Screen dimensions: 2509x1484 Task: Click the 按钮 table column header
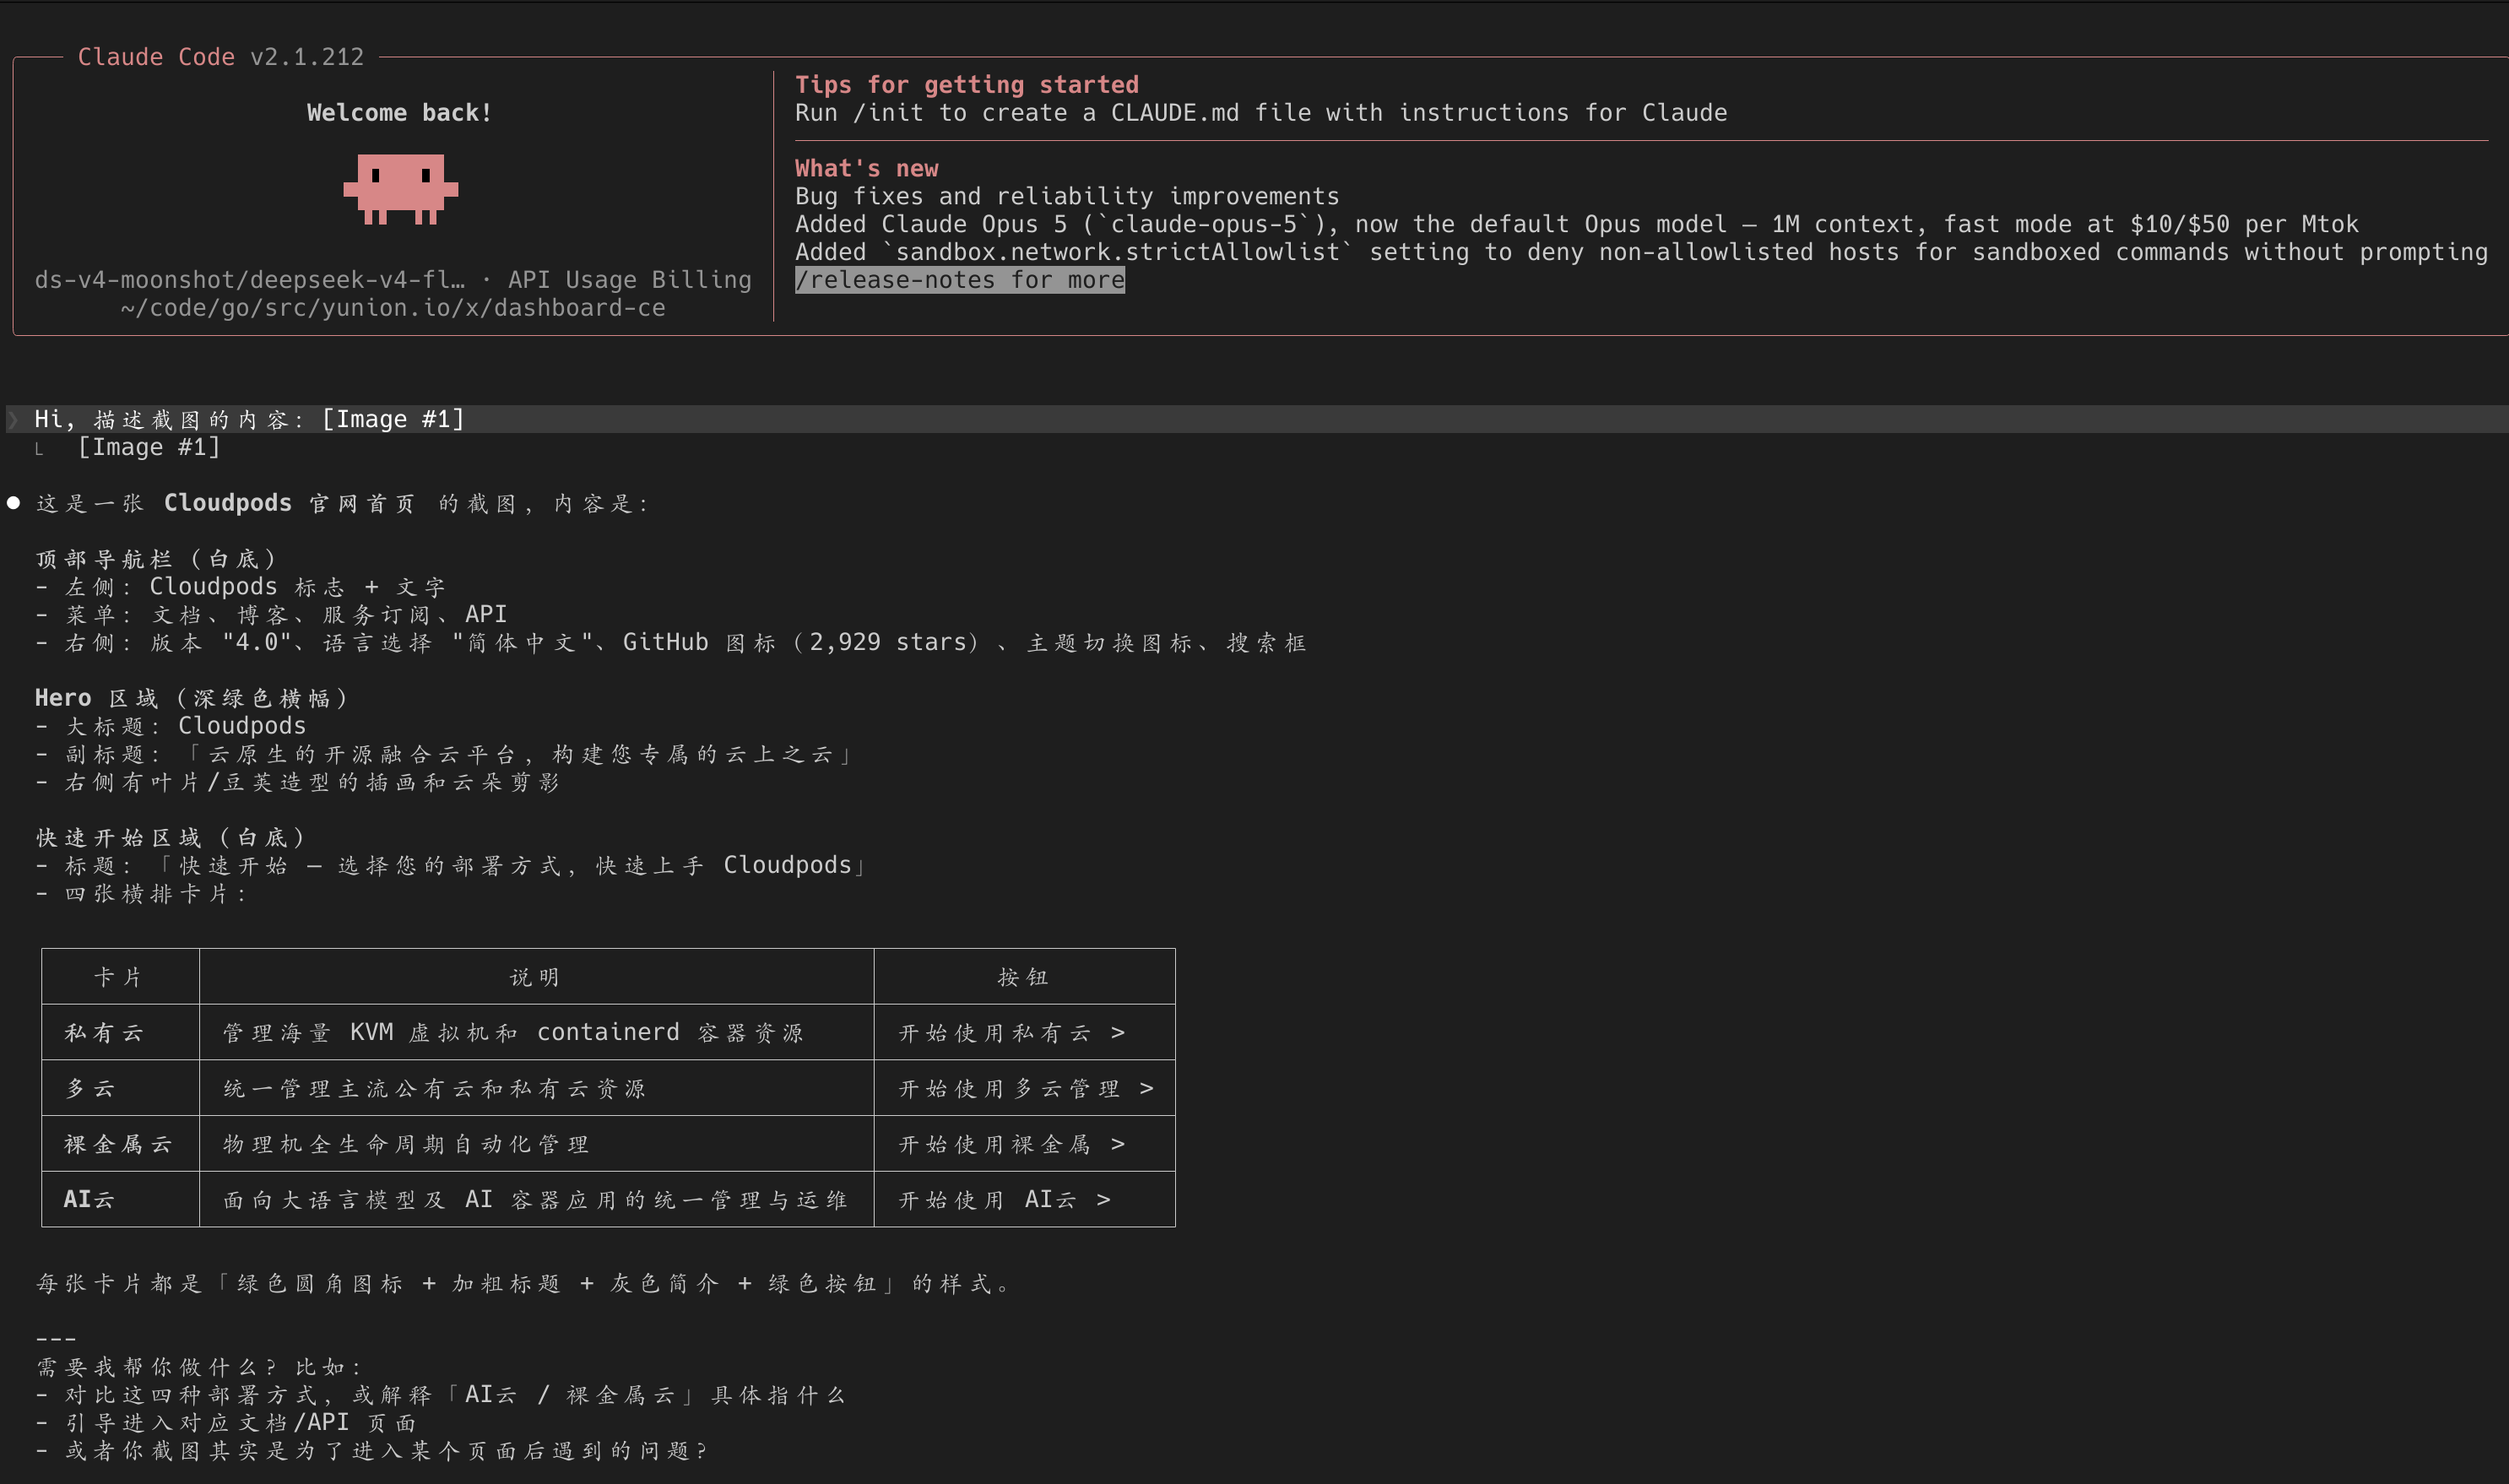click(1024, 977)
